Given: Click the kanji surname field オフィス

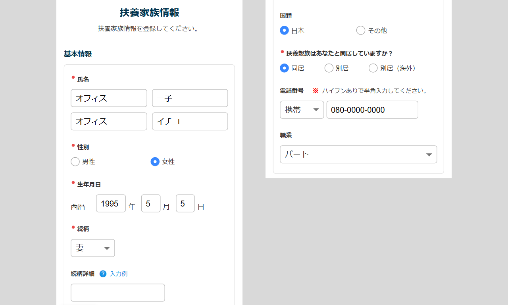Looking at the screenshot, I should (109, 98).
